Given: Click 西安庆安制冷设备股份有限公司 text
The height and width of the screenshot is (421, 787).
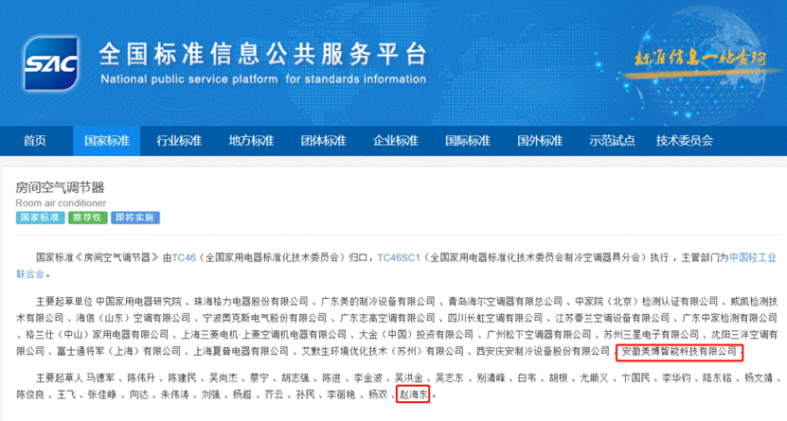Looking at the screenshot, I should (x=543, y=351).
